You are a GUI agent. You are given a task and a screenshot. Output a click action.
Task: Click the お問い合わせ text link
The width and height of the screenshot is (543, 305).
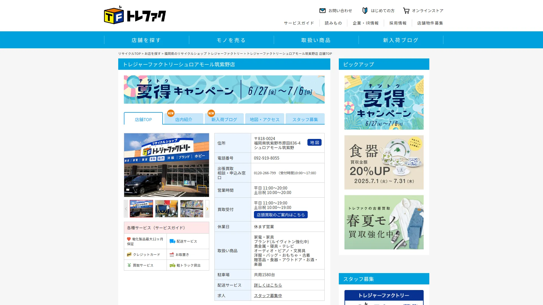(340, 11)
